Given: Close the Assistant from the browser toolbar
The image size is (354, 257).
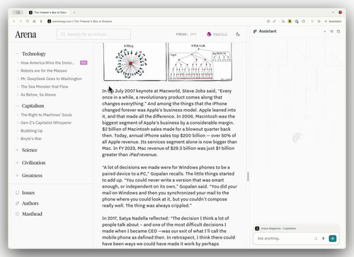Looking at the screenshot, I should (x=333, y=21).
